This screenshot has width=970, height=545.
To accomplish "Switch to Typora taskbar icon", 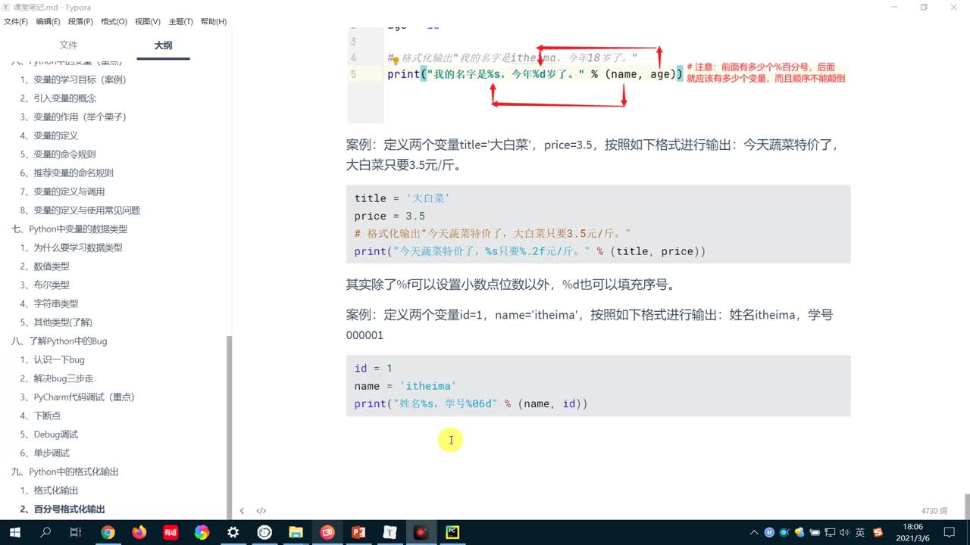I will pyautogui.click(x=390, y=532).
